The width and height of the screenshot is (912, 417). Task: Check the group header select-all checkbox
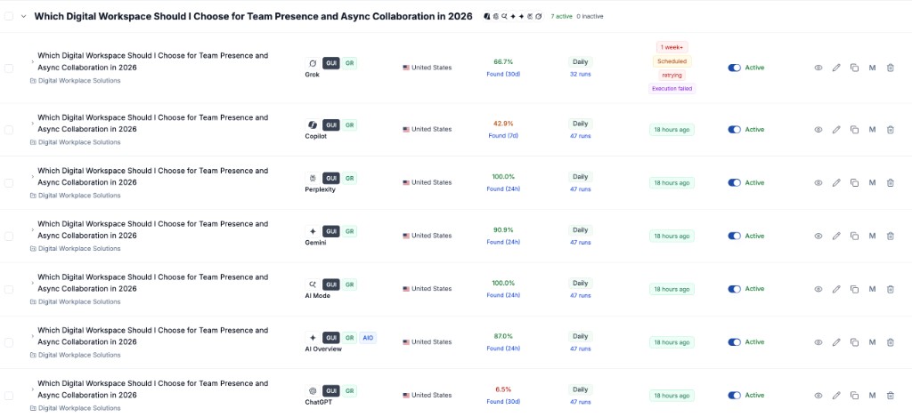[x=9, y=16]
